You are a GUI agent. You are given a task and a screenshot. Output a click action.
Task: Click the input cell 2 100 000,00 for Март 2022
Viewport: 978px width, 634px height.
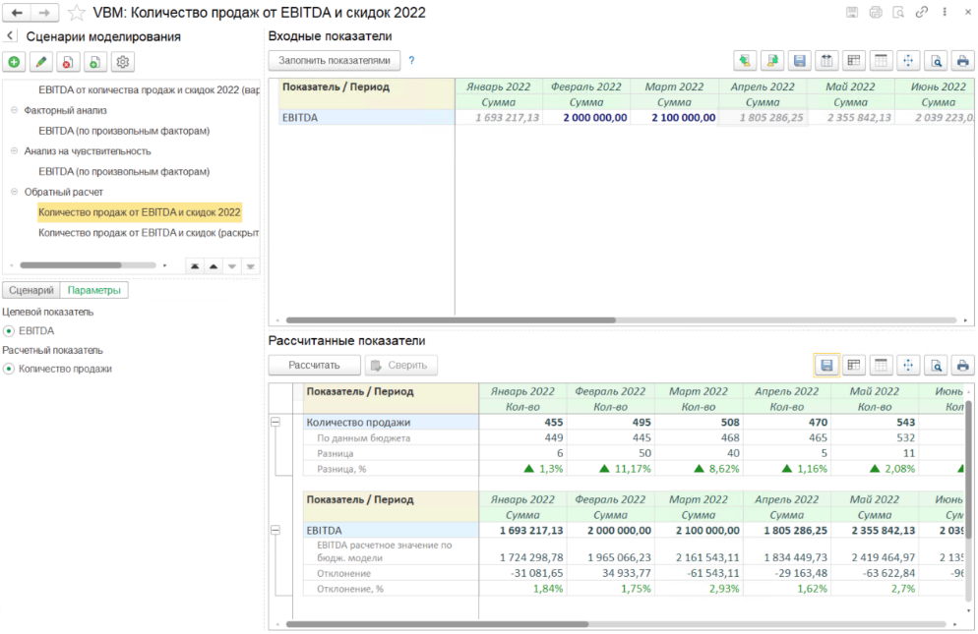(x=675, y=117)
